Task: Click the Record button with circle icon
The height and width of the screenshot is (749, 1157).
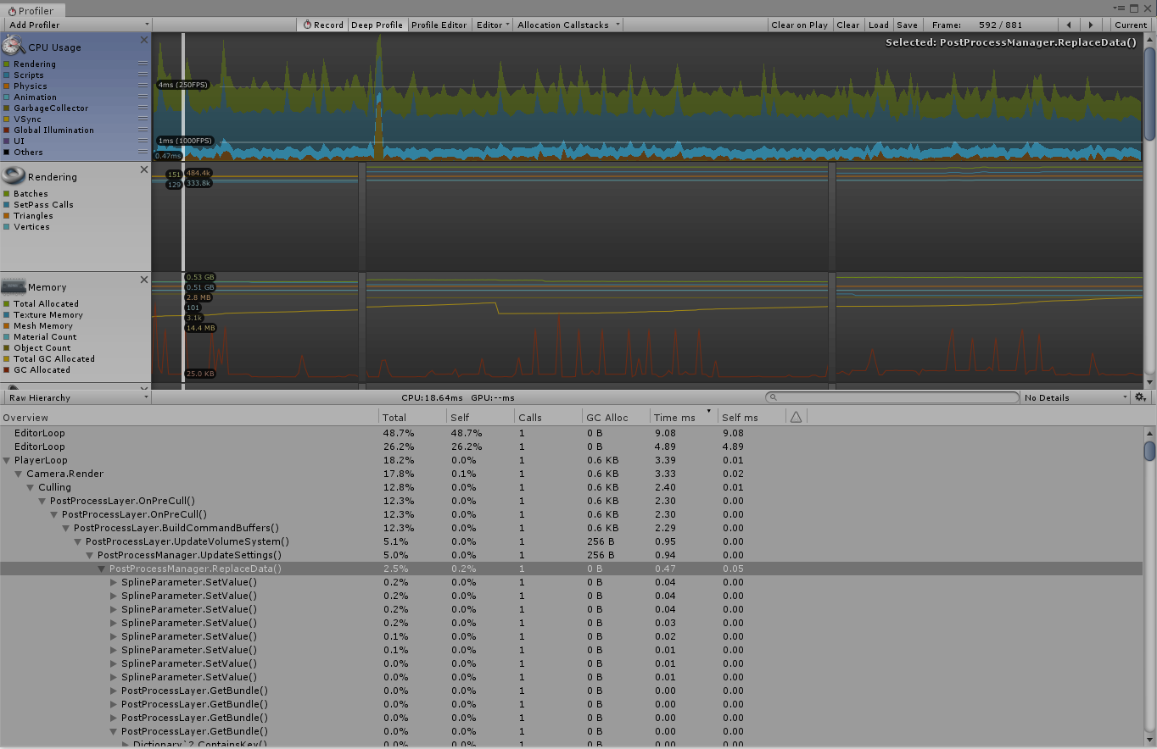Action: (322, 24)
